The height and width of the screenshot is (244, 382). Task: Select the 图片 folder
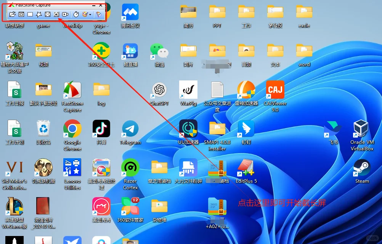(188, 55)
